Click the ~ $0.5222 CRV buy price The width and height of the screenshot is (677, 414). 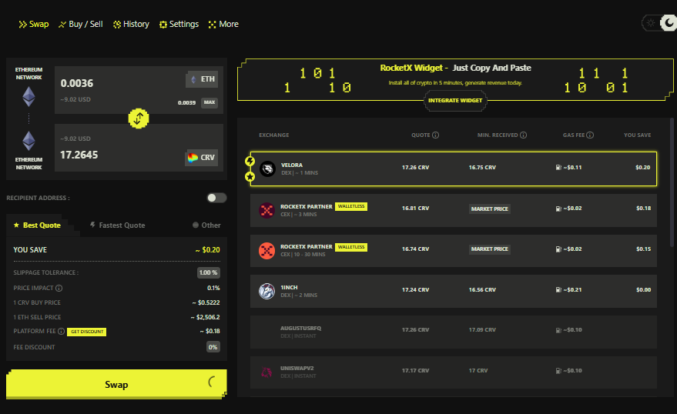coord(206,302)
